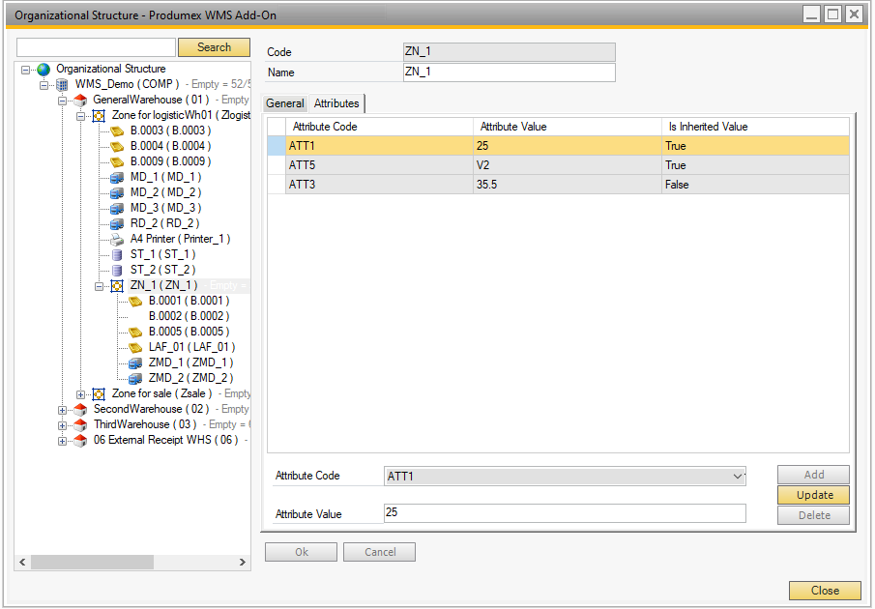875x609 pixels.
Task: Switch to the General tab
Action: [285, 103]
